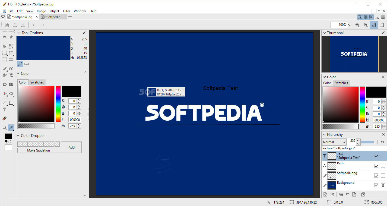The image size is (387, 206).
Task: Click the download/save arrow icon in toolbar
Action: [23, 25]
